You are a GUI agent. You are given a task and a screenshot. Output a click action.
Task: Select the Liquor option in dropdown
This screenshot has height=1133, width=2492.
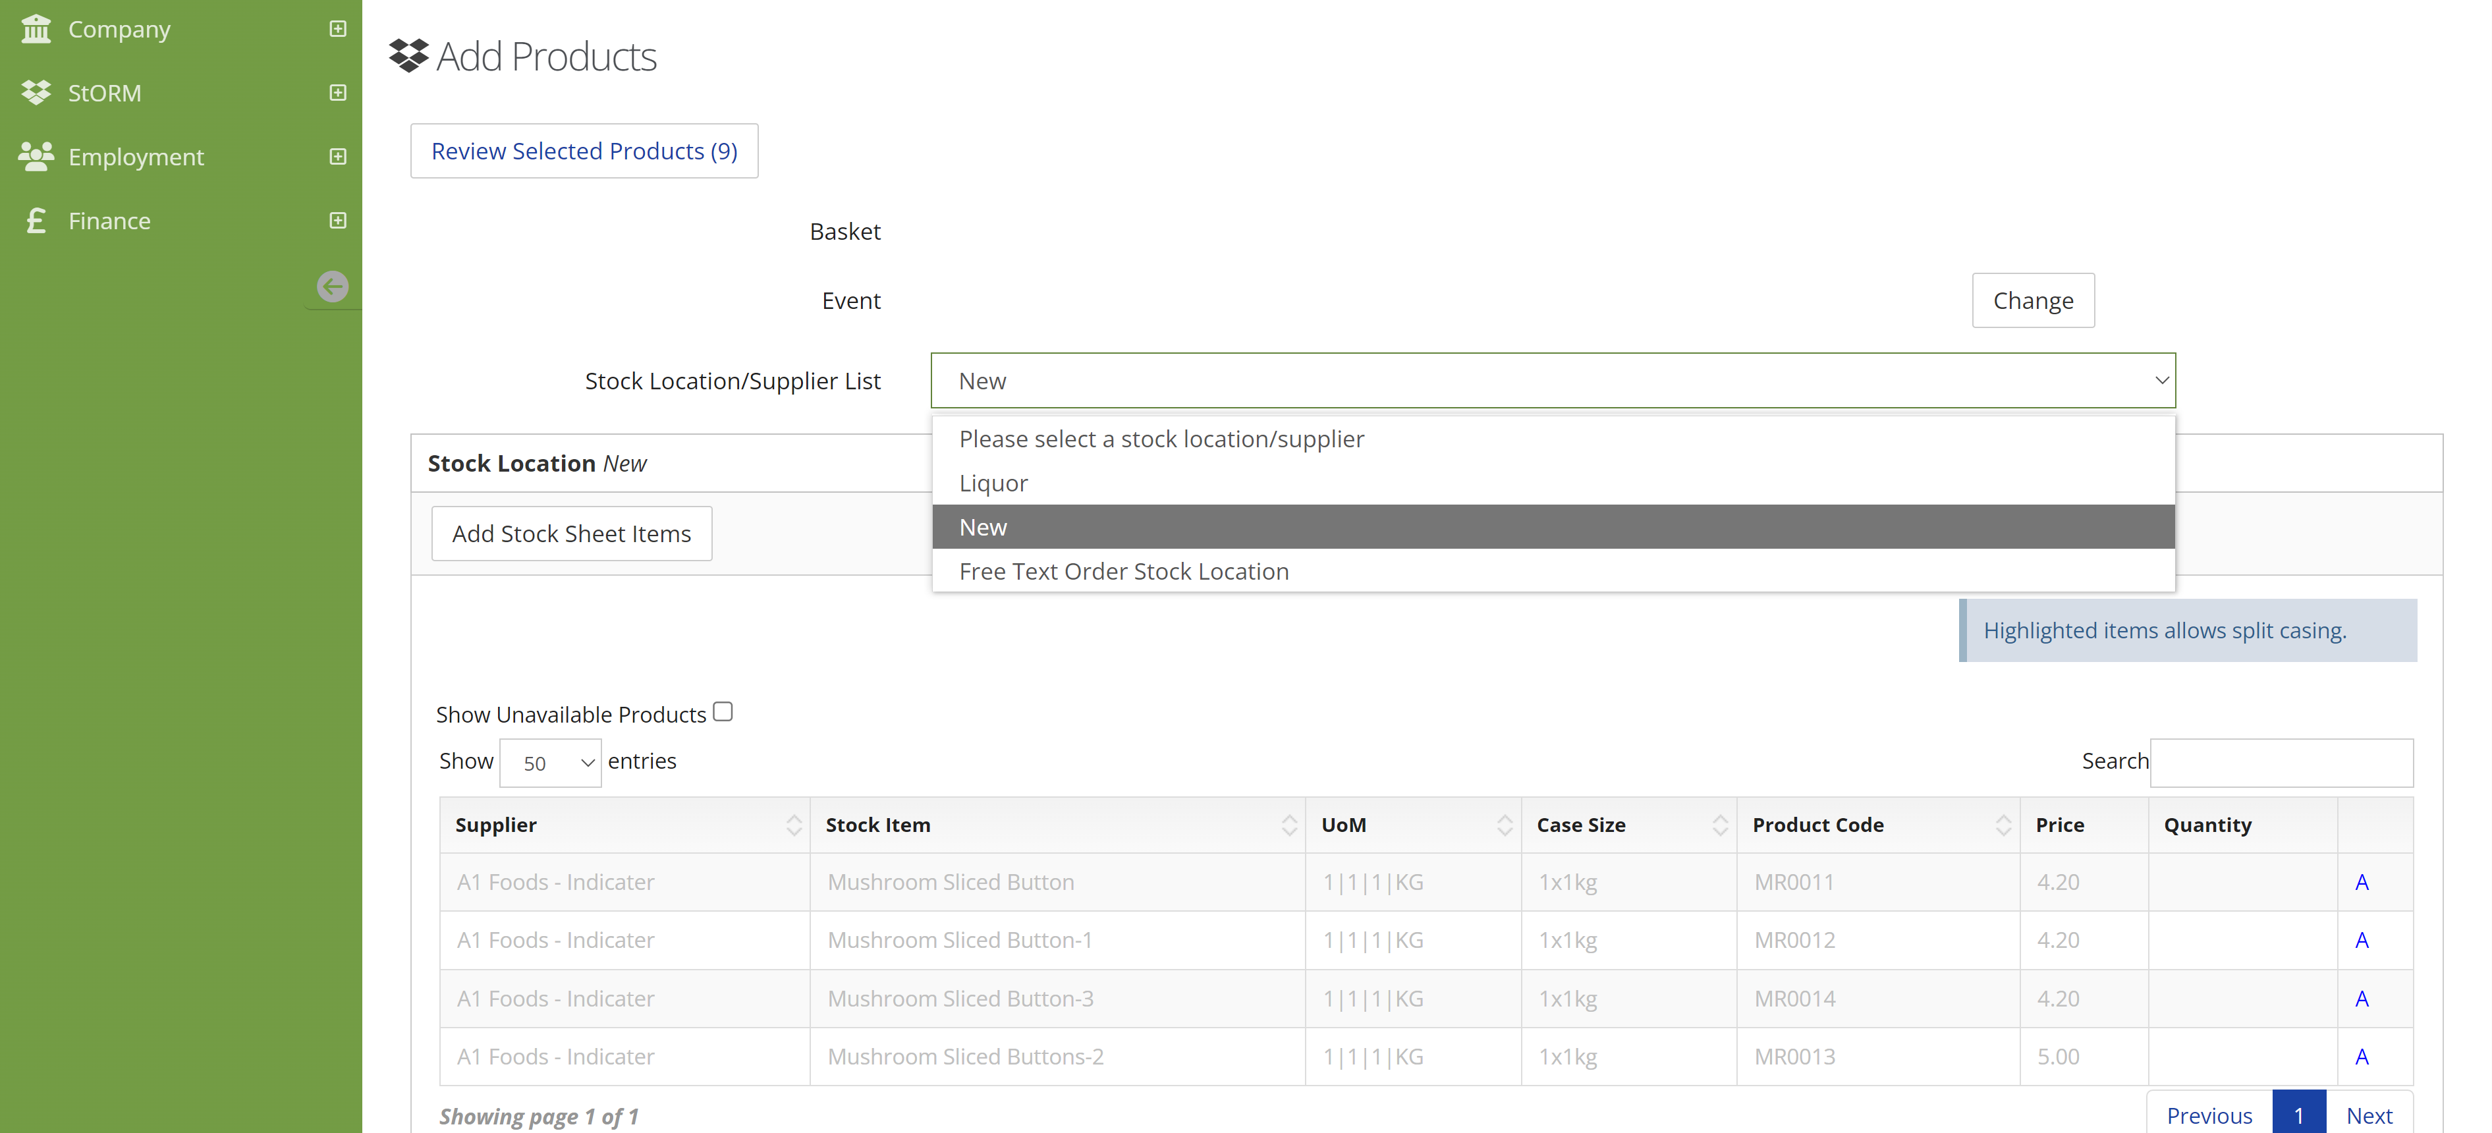click(1553, 483)
